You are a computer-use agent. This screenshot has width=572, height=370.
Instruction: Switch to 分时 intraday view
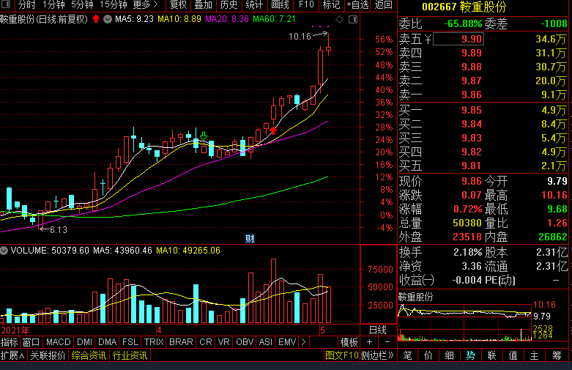pyautogui.click(x=26, y=4)
